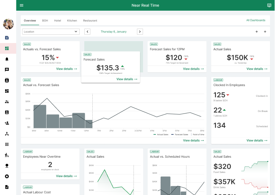The width and height of the screenshot is (275, 195).
Task: Expand the Location dropdown
Action: [x=51, y=32]
